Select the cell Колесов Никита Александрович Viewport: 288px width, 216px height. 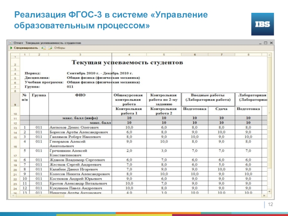click(80, 174)
